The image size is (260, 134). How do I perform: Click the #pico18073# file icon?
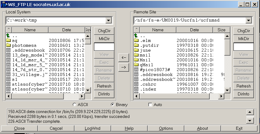click(136, 70)
